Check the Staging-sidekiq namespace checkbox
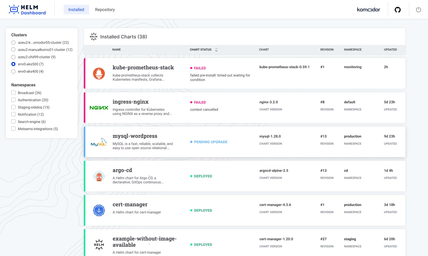 (13, 107)
